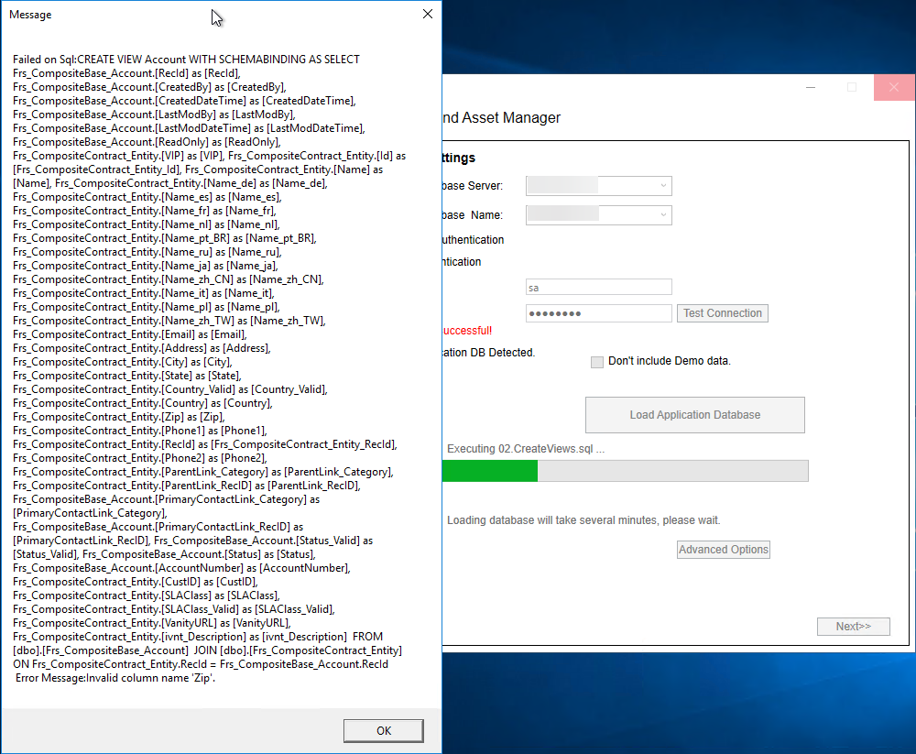The image size is (916, 754).
Task: Toggle the "Don't include Demo data" checkbox
Action: click(x=597, y=361)
